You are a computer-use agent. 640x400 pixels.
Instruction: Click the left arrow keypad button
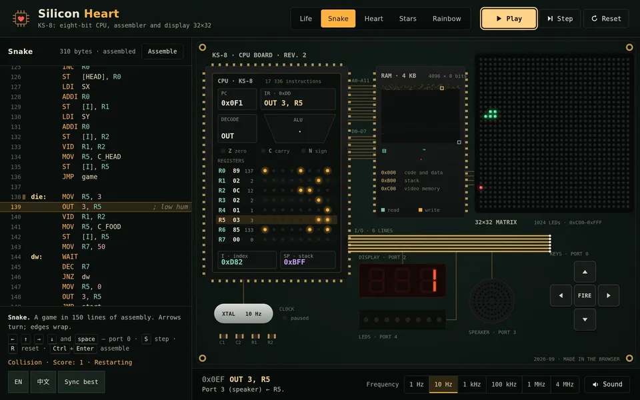point(561,295)
